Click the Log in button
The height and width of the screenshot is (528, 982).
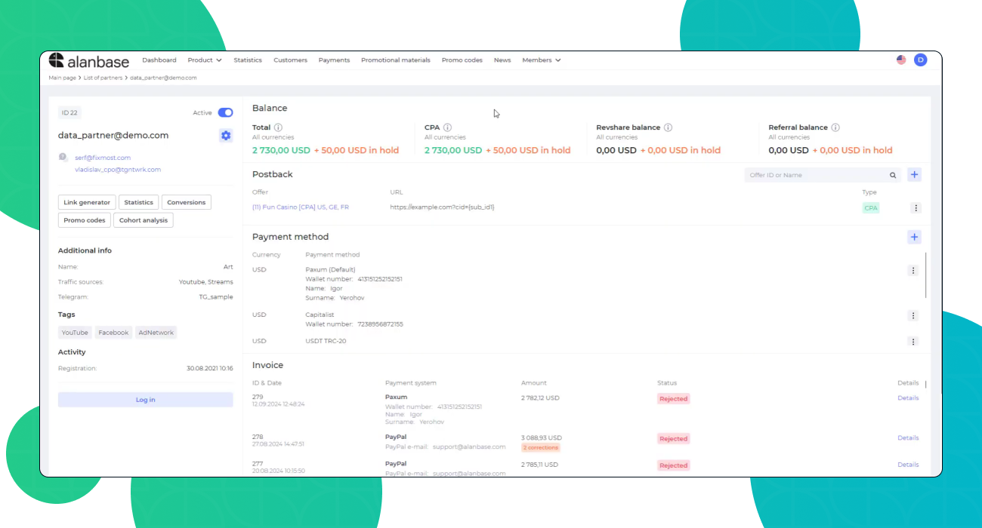146,400
